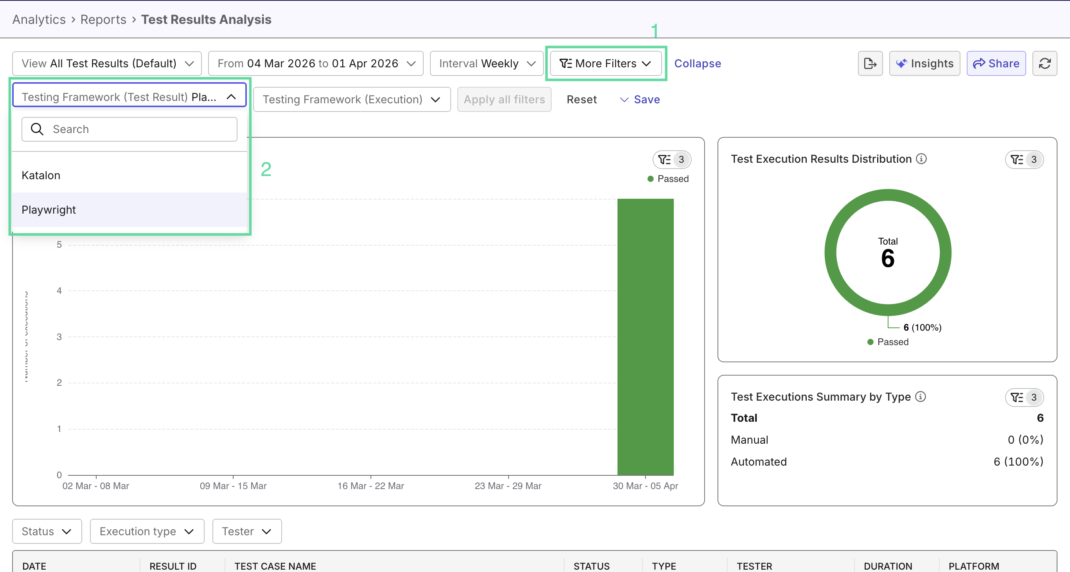Image resolution: width=1070 pixels, height=572 pixels.
Task: Click info icon beside Test Execution Results Distribution
Action: point(921,159)
